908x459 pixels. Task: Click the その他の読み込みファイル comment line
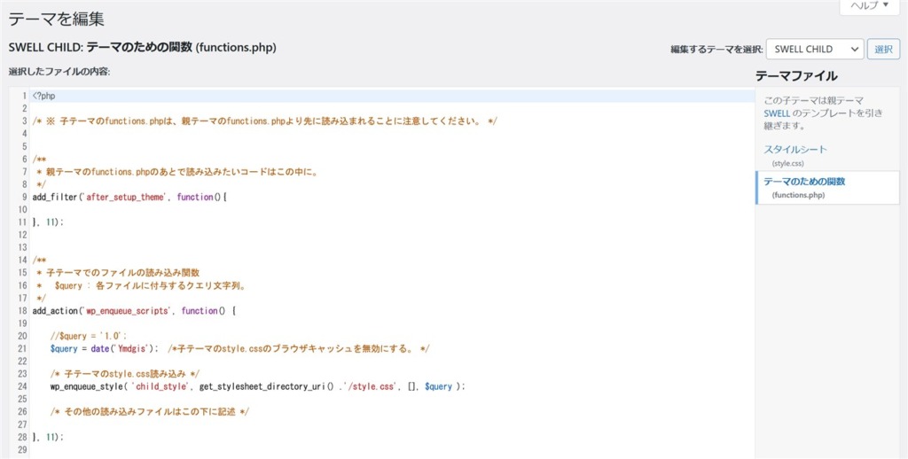[150, 412]
